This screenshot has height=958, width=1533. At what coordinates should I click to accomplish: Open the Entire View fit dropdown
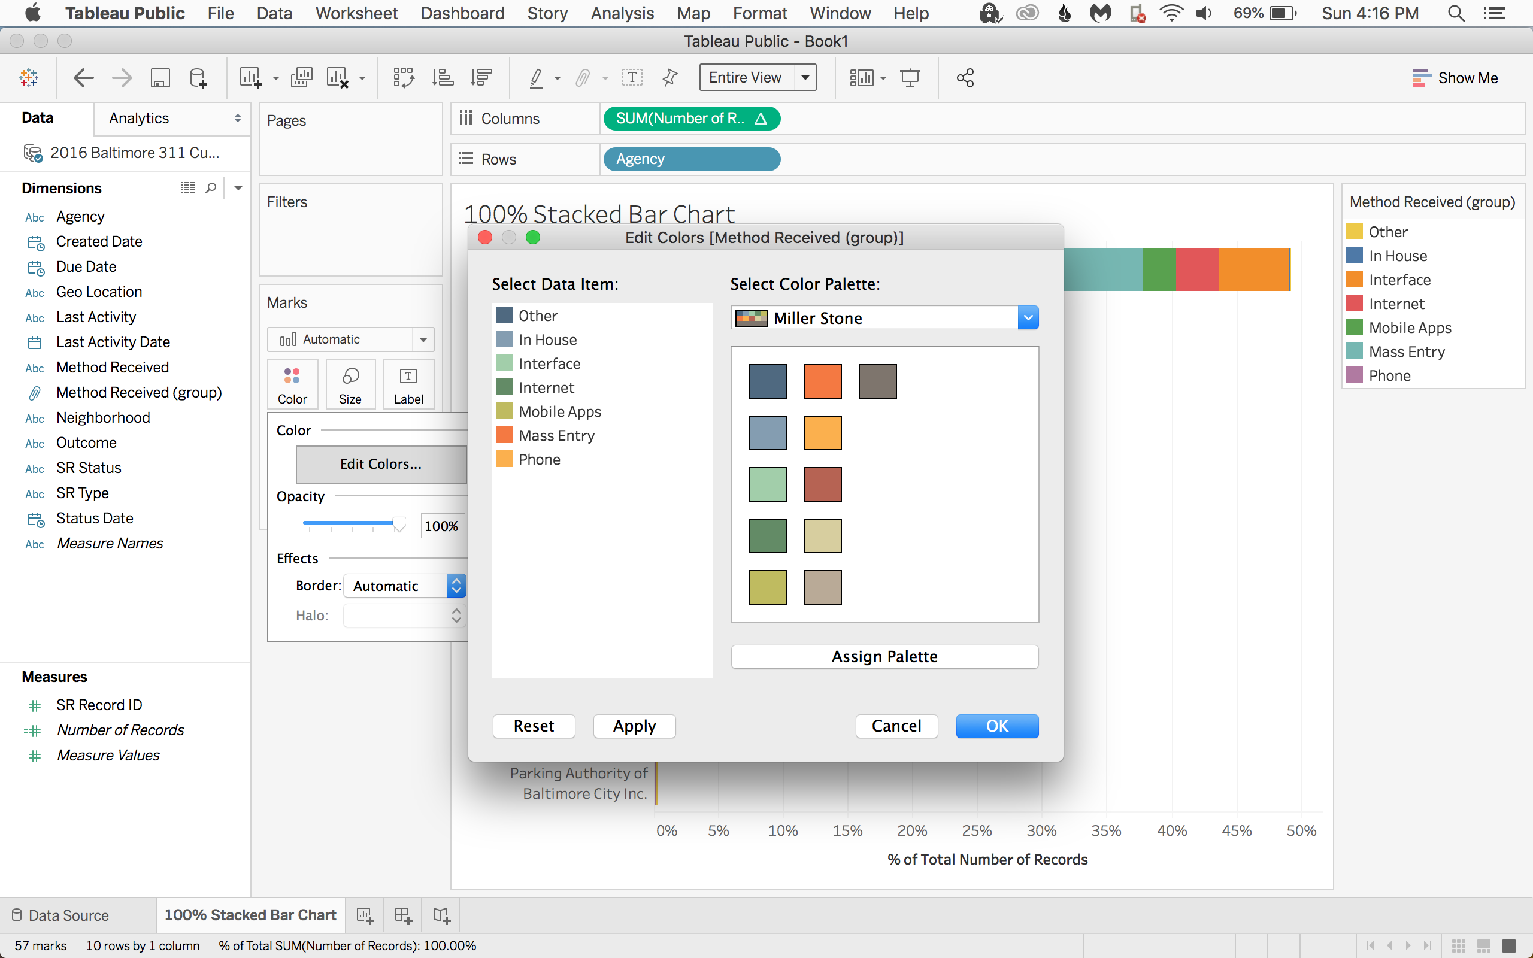tap(805, 77)
